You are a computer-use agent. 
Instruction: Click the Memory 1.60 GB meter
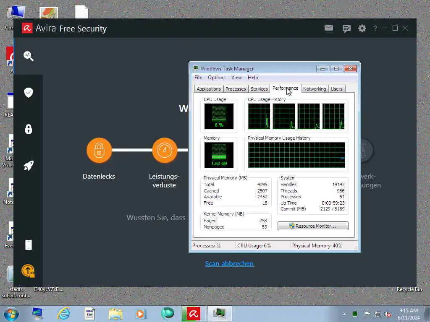point(219,155)
